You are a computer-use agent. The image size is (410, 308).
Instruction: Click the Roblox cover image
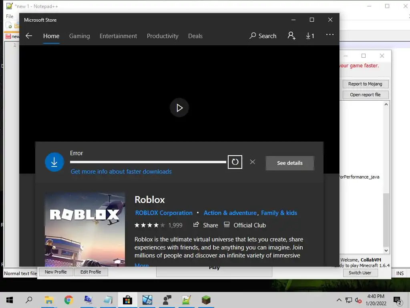pos(85,230)
